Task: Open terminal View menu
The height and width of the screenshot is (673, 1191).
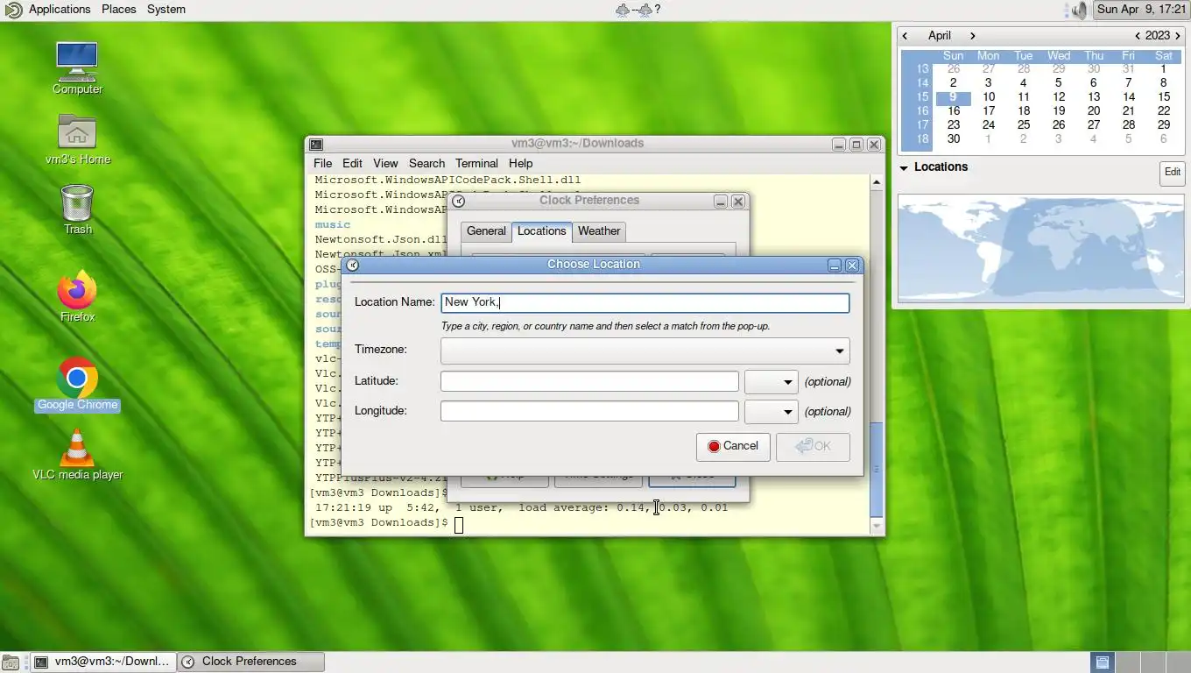Action: coord(385,164)
